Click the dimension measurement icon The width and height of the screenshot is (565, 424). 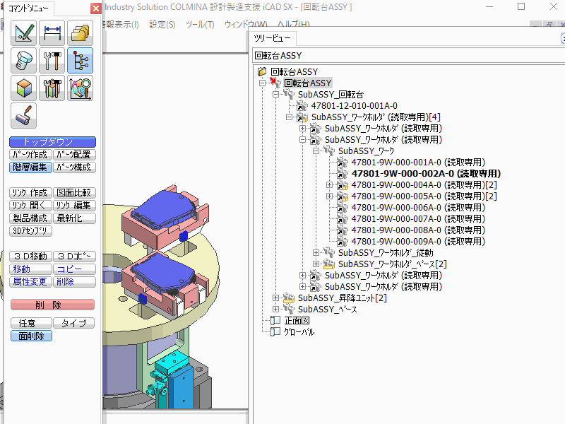point(52,33)
